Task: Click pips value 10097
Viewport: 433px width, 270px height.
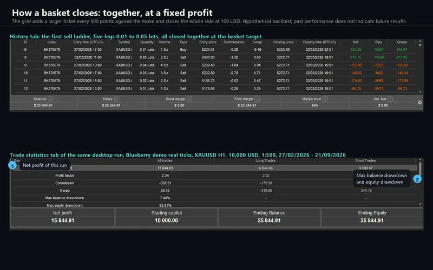Action: point(378,50)
